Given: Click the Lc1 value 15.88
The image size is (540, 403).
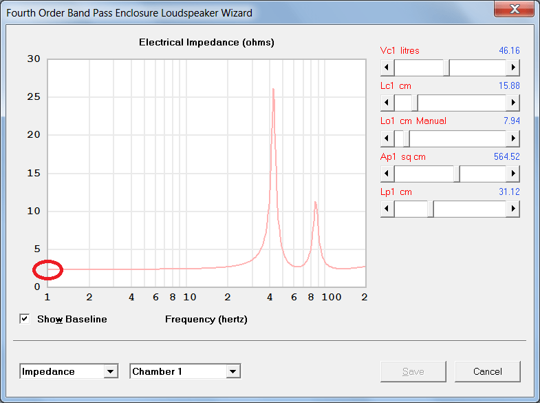Looking at the screenshot, I should 509,86.
